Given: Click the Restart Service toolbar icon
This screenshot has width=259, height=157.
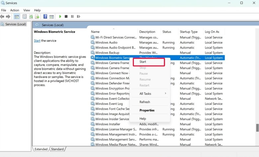Looking at the screenshot, I should tap(78, 17).
